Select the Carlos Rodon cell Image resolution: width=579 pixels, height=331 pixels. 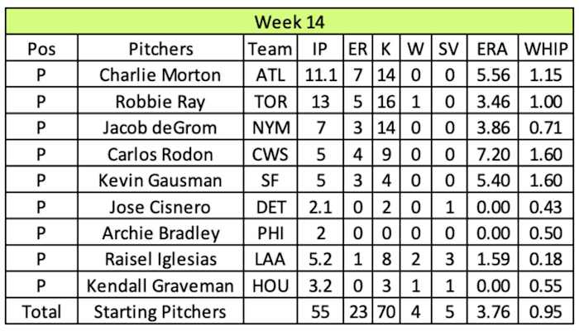pos(160,155)
